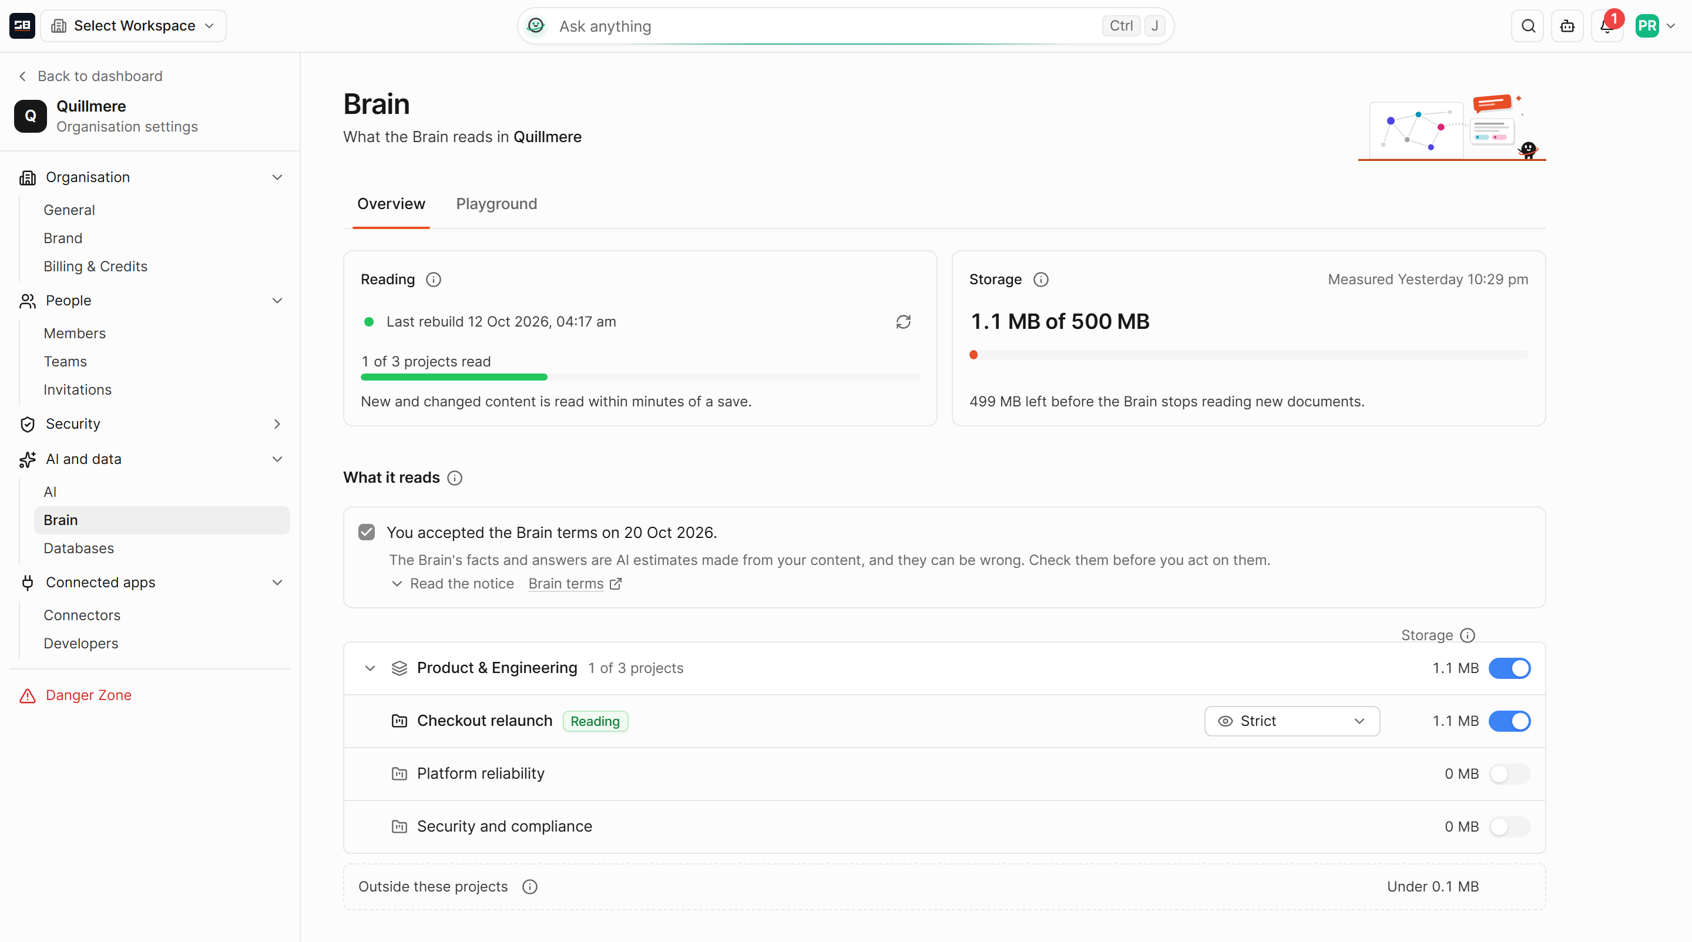Click the Ask anything assistant face icon
This screenshot has height=942, width=1692.
pyautogui.click(x=536, y=26)
